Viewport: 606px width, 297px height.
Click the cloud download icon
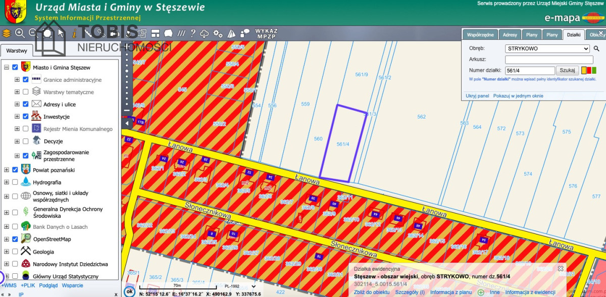(x=205, y=33)
